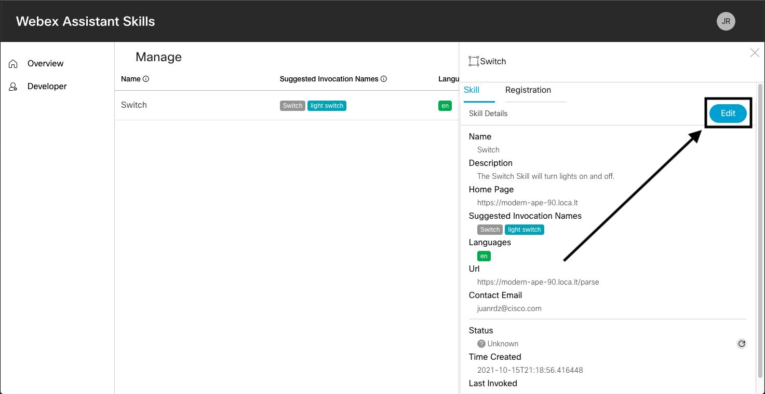Edit the skill details
Image resolution: width=765 pixels, height=394 pixels.
point(728,114)
